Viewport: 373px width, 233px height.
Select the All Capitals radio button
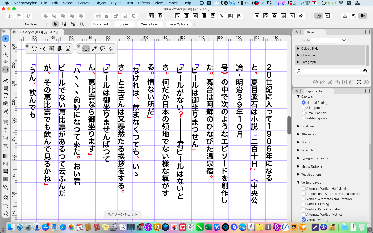(x=304, y=108)
